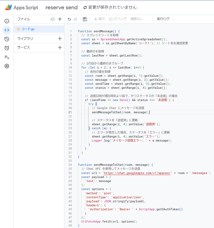Open the 実行ログ execution log

[163, 19]
